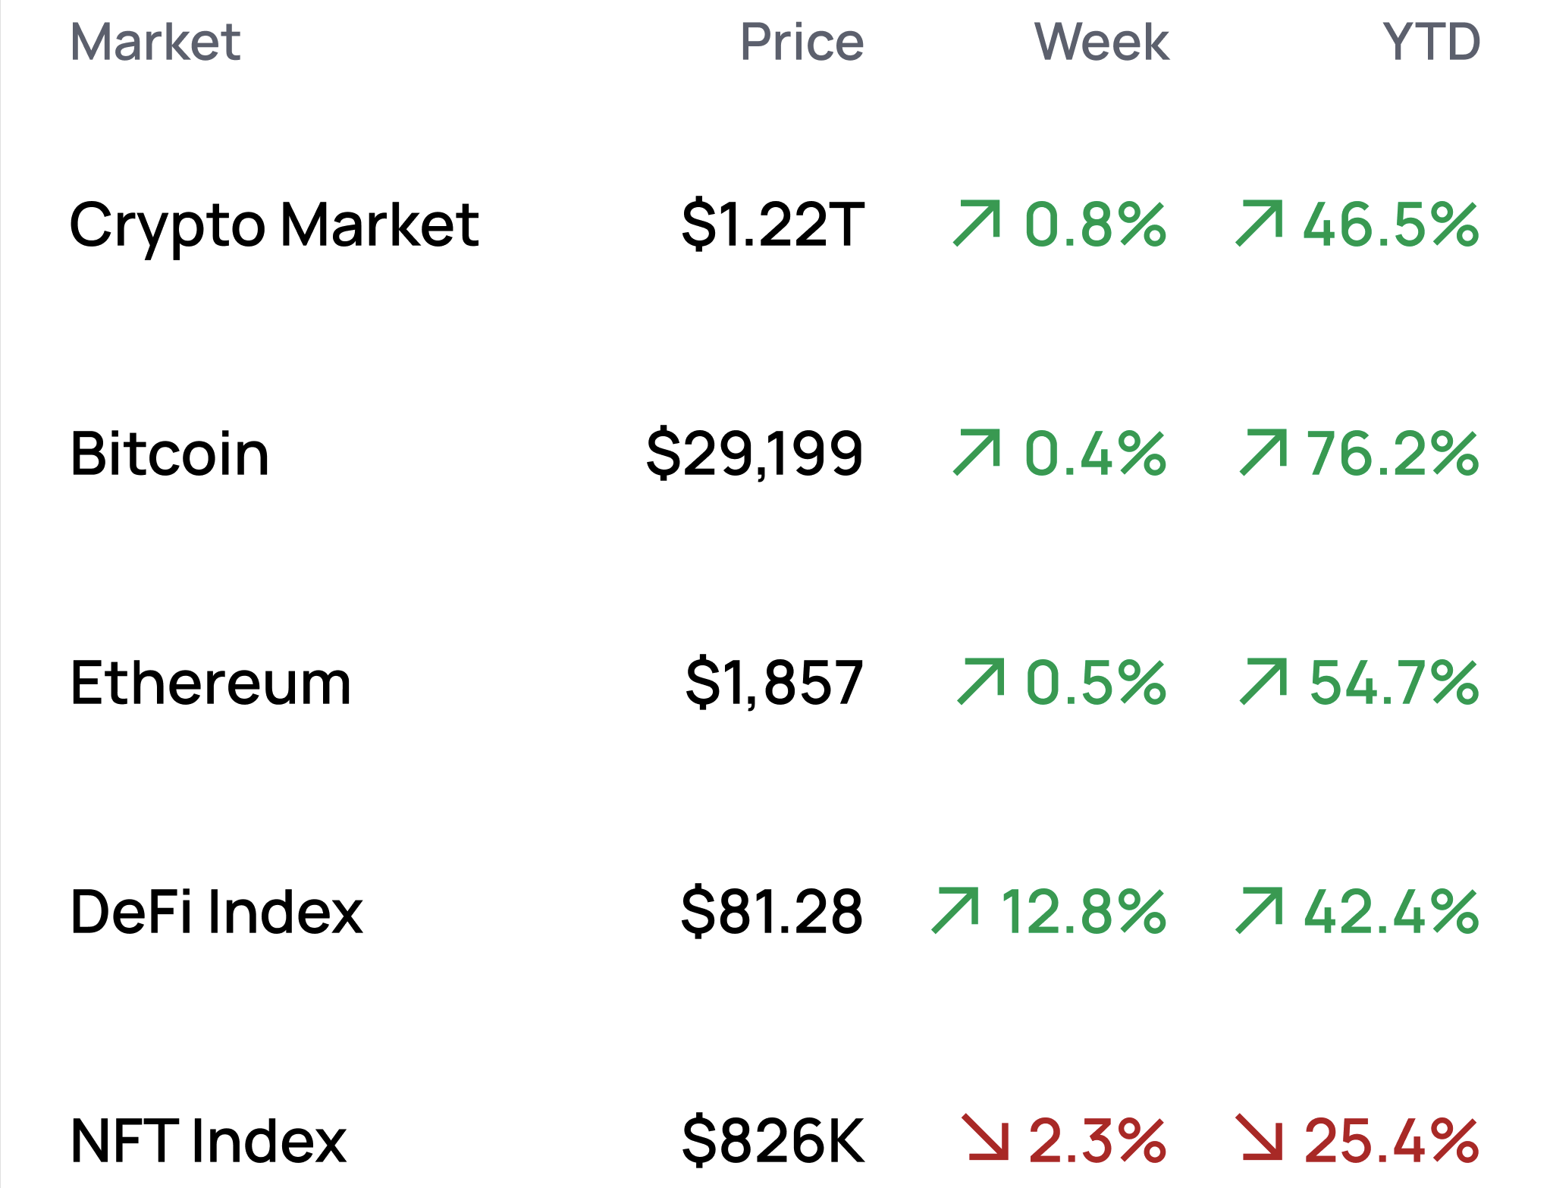Open the Bitcoin row label
The image size is (1550, 1188).
click(x=170, y=454)
